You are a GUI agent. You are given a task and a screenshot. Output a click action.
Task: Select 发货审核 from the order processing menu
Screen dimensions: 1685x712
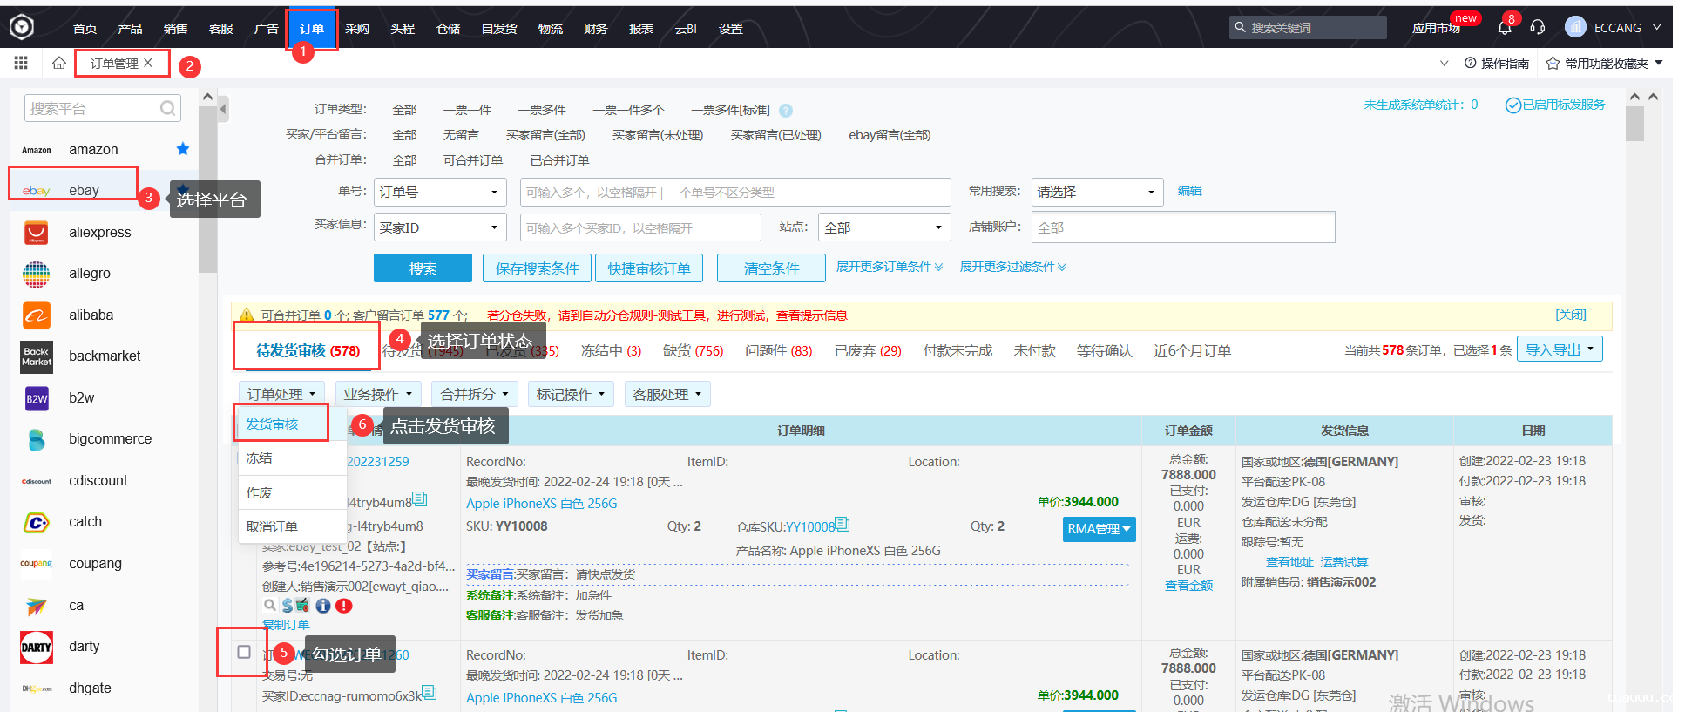273,424
